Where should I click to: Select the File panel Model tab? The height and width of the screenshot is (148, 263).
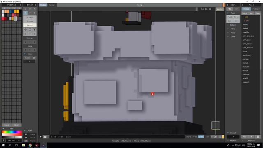coord(246,9)
